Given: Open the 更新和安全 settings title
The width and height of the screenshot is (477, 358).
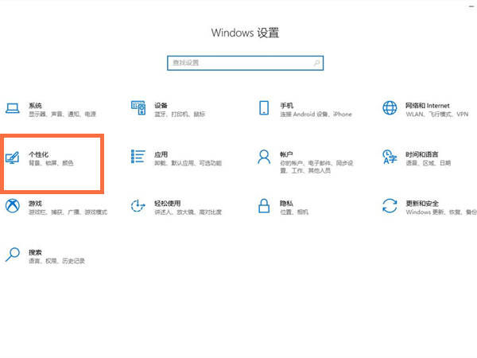Looking at the screenshot, I should (422, 204).
